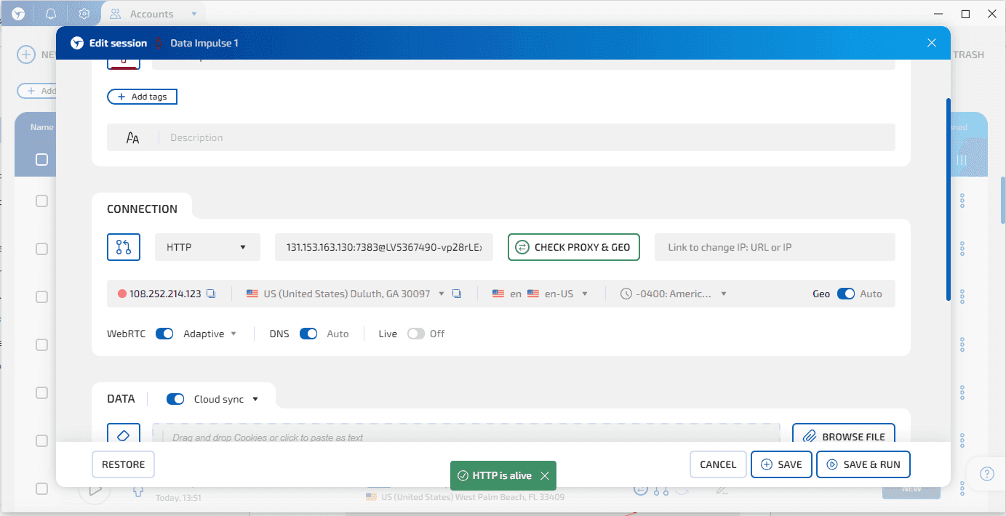Click the Link to change IP field

[774, 247]
